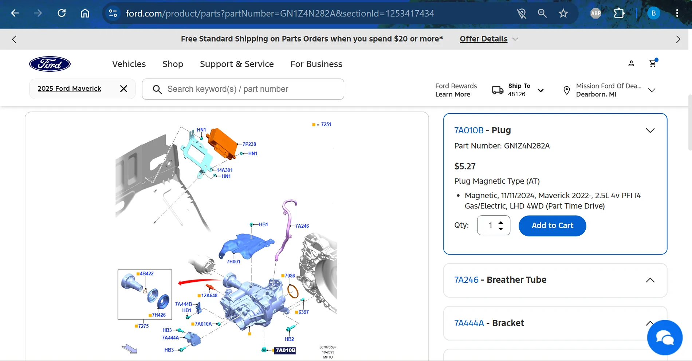Open the browser extensions menu
692x361 pixels.
(619, 13)
